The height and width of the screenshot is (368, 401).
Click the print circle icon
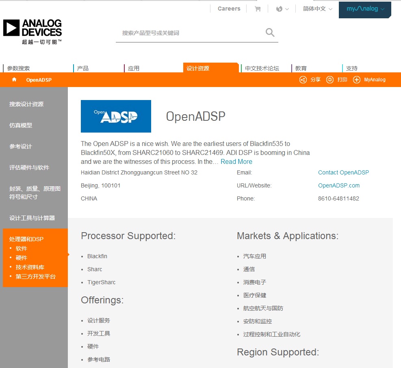pyautogui.click(x=330, y=80)
